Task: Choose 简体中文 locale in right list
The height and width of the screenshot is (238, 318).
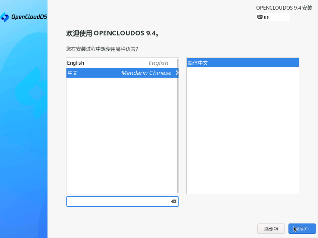Action: click(243, 63)
